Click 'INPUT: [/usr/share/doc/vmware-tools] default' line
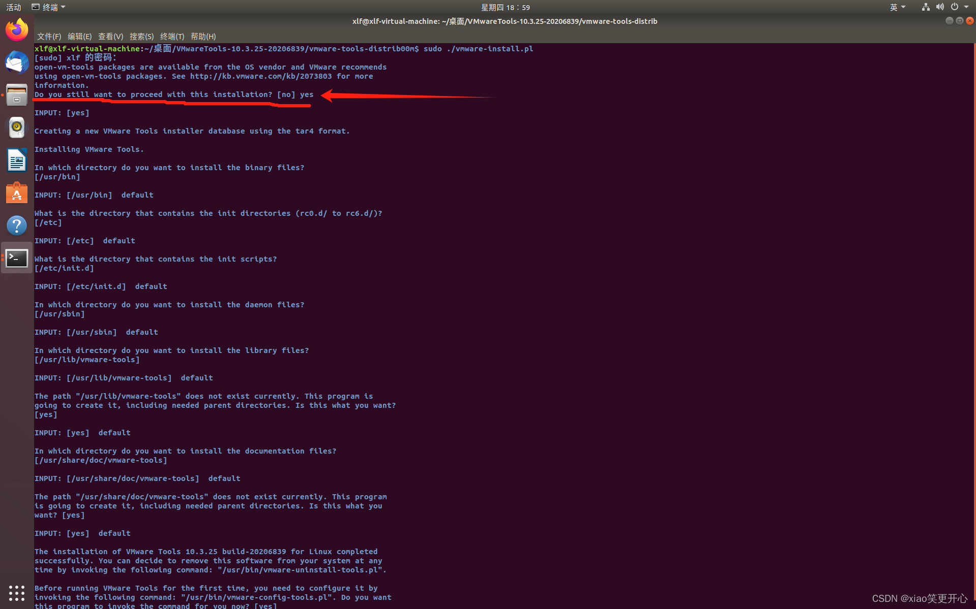 coord(137,478)
